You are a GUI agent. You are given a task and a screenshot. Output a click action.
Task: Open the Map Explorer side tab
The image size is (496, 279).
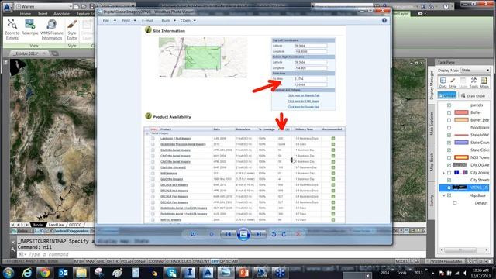point(432,123)
